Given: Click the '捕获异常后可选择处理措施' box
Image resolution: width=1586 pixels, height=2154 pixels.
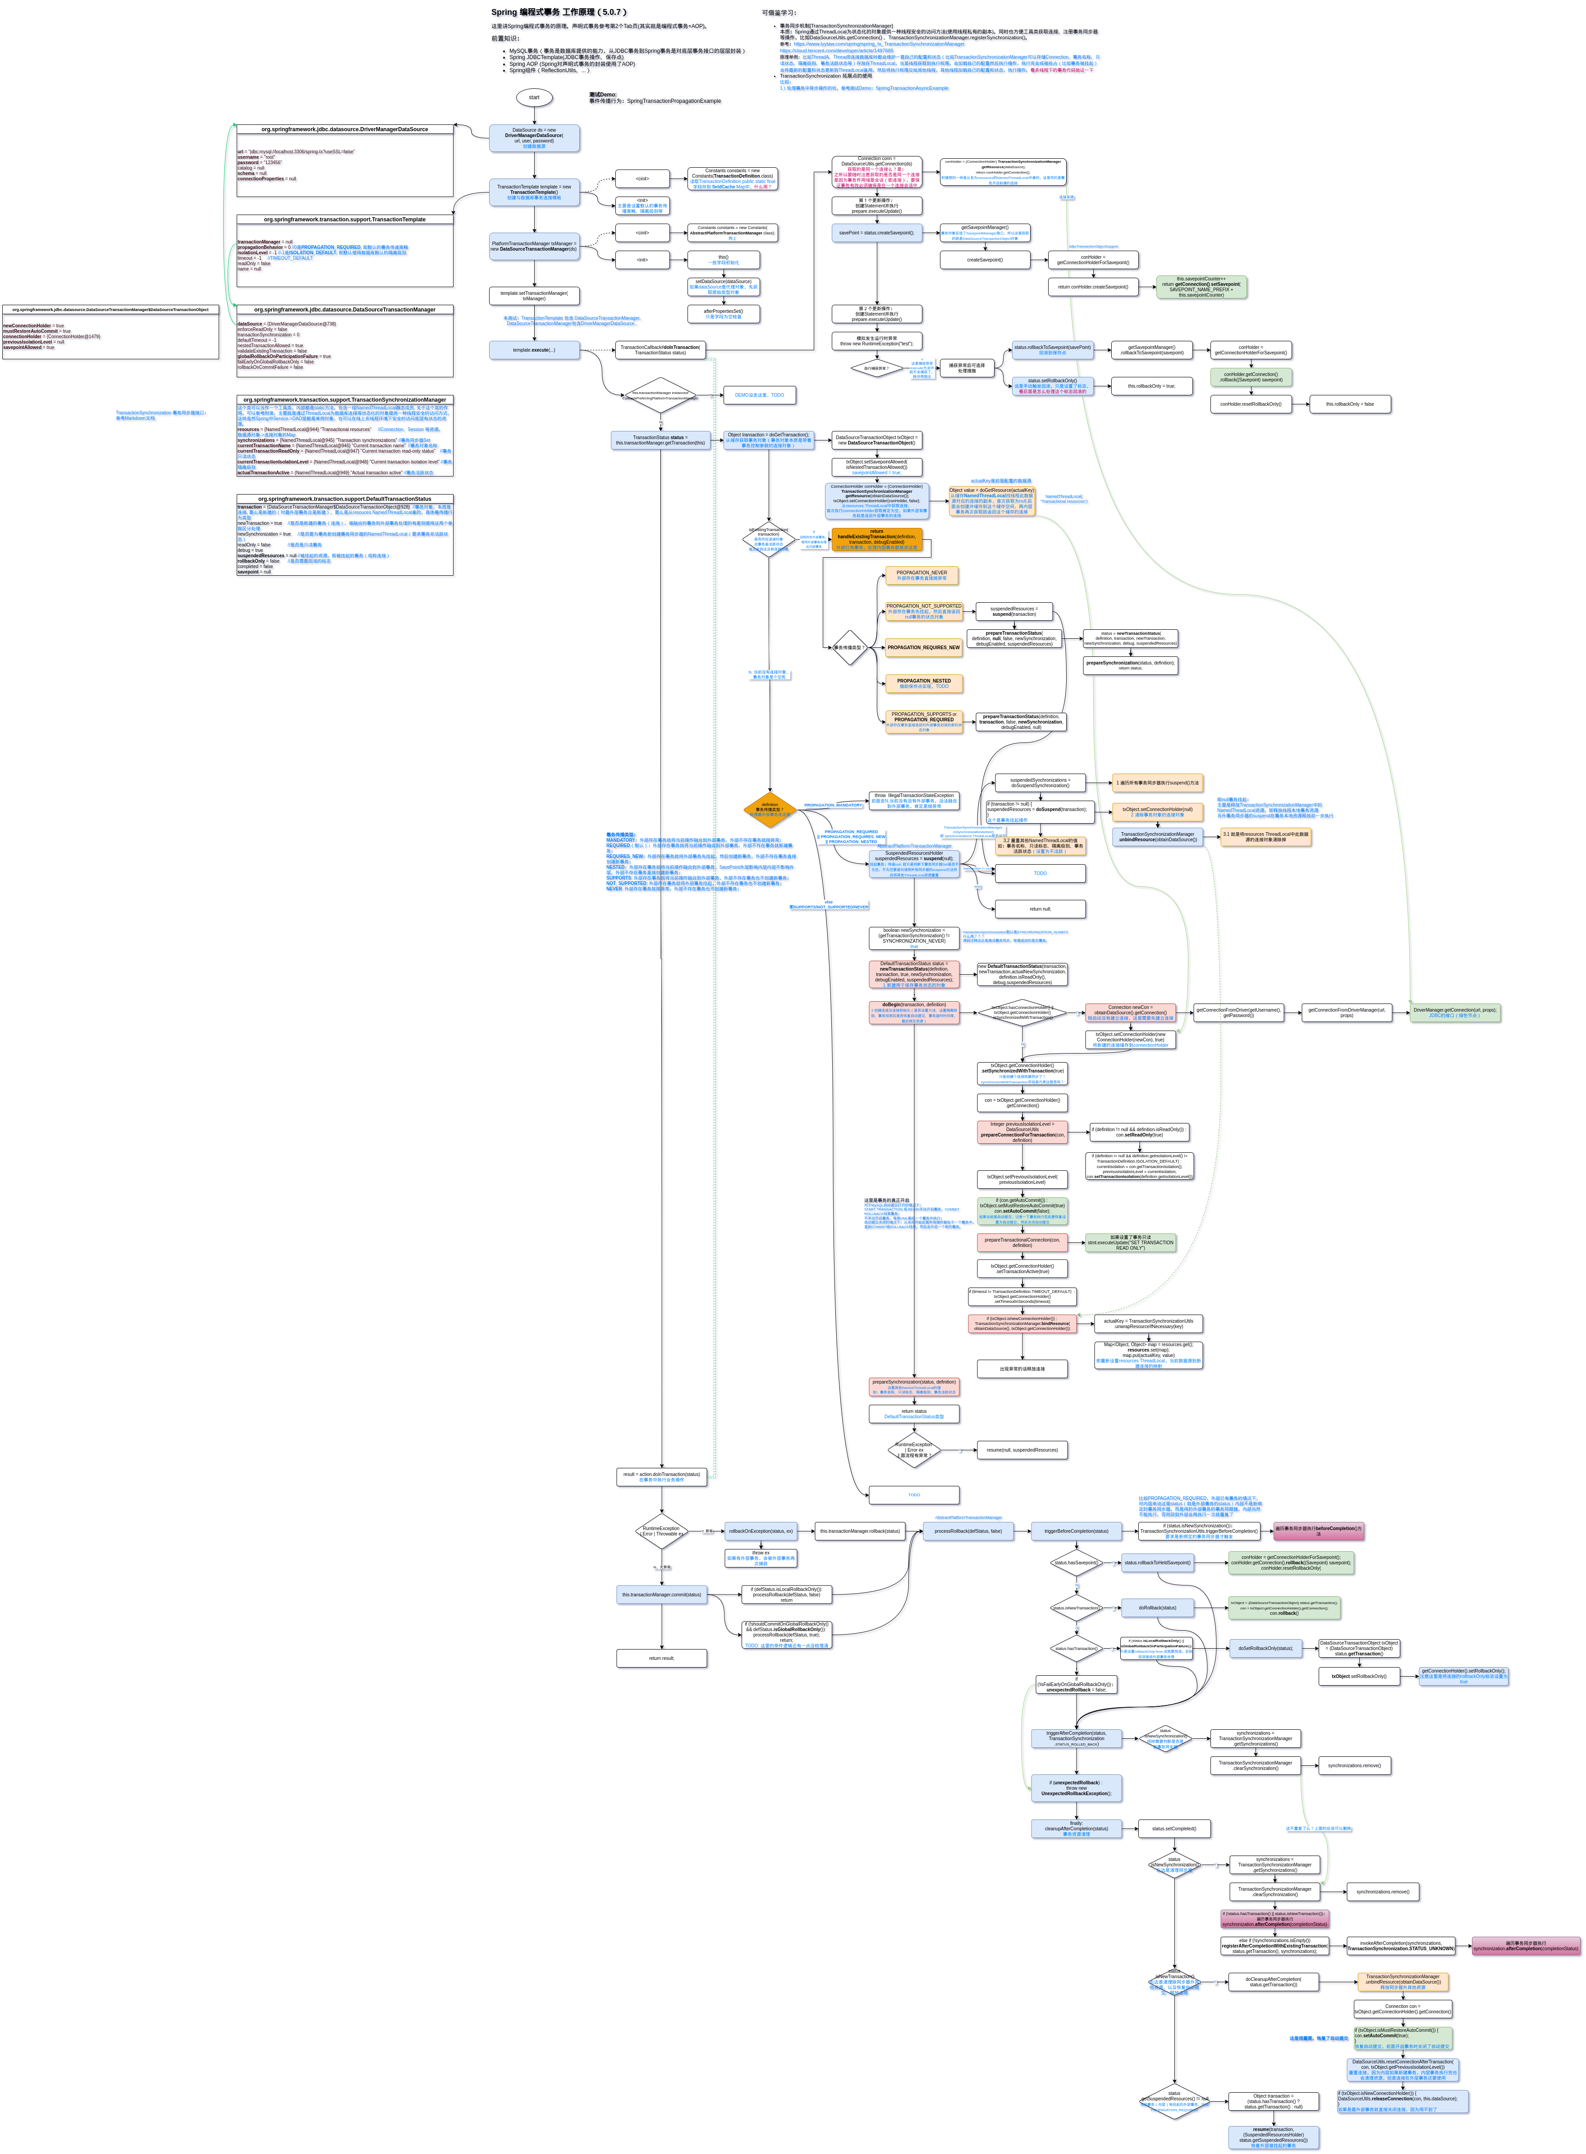Looking at the screenshot, I should point(967,367).
